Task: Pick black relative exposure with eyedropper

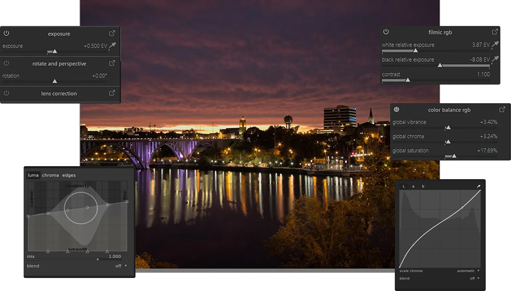Action: [x=495, y=59]
